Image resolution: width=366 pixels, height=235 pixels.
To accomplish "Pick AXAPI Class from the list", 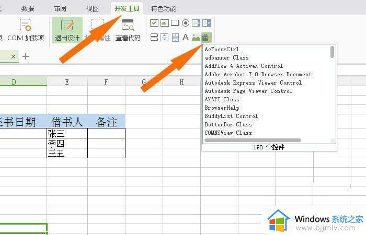I will (x=222, y=100).
